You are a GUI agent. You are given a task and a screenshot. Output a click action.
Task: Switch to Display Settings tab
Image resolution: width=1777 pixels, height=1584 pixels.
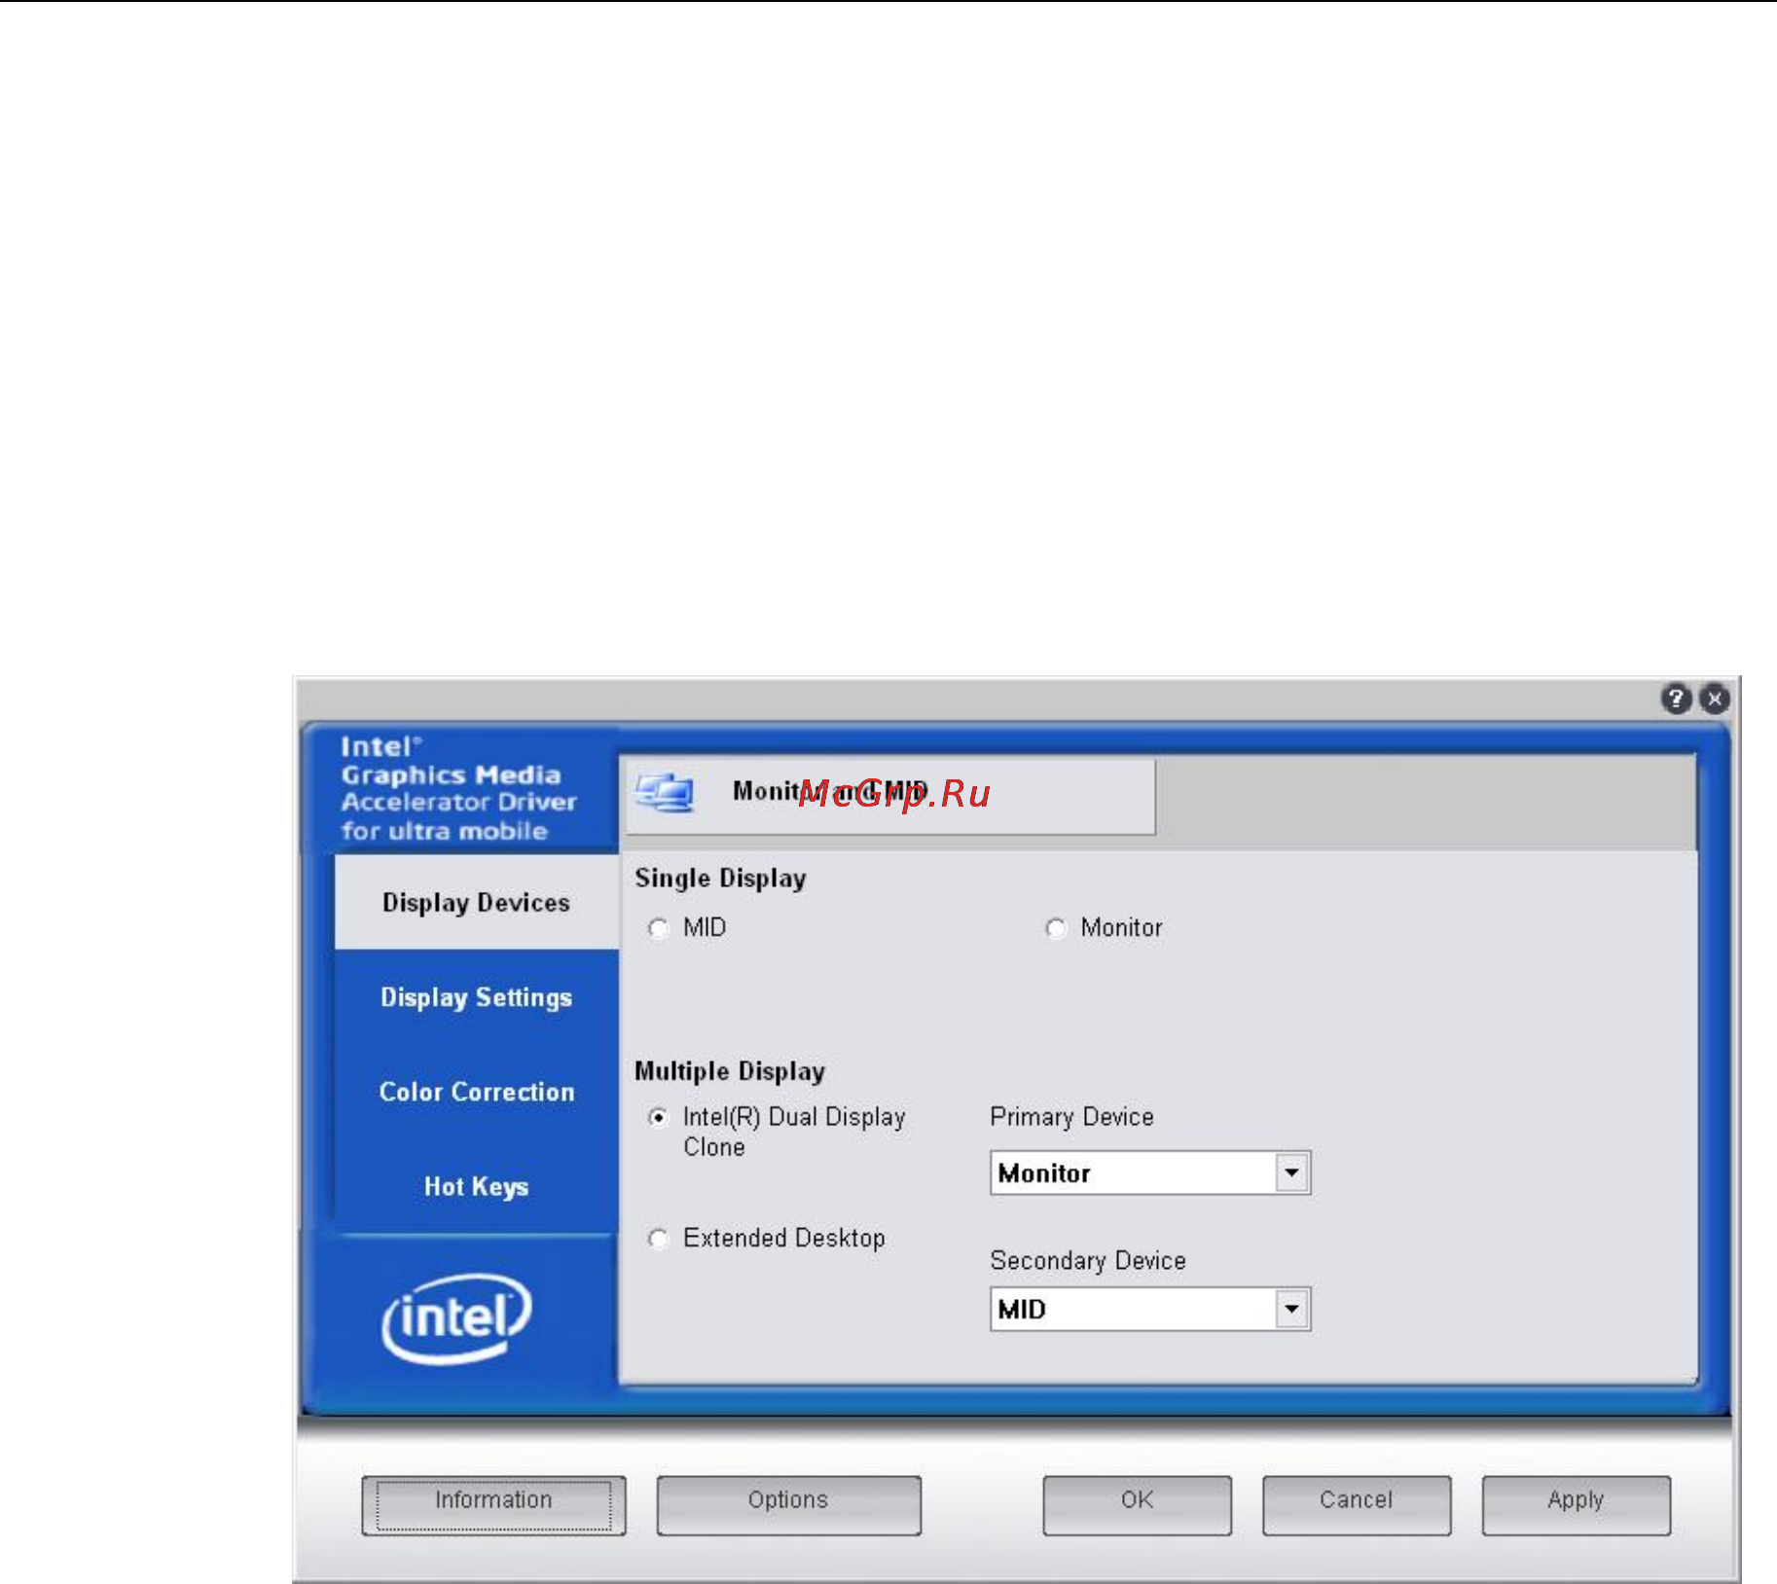(x=476, y=997)
